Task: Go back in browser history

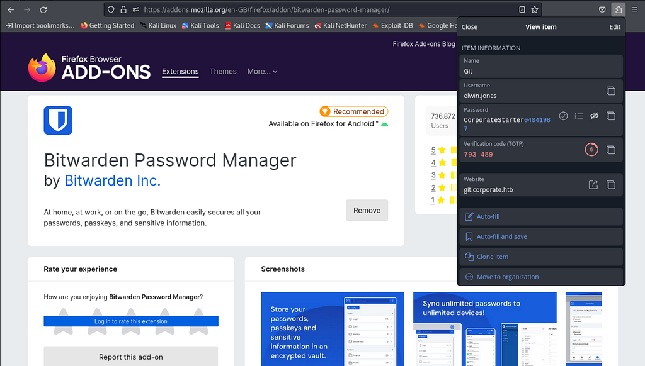Action: pyautogui.click(x=11, y=9)
